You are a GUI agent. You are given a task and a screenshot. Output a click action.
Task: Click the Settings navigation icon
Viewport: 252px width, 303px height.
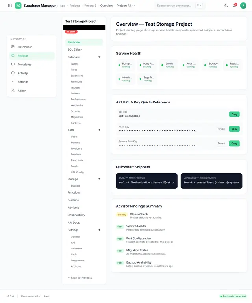pyautogui.click(x=13, y=81)
